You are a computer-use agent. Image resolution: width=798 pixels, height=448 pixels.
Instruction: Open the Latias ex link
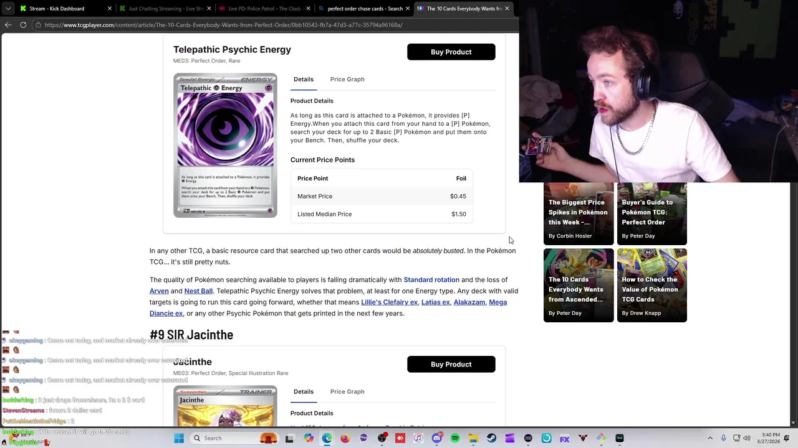pos(435,302)
